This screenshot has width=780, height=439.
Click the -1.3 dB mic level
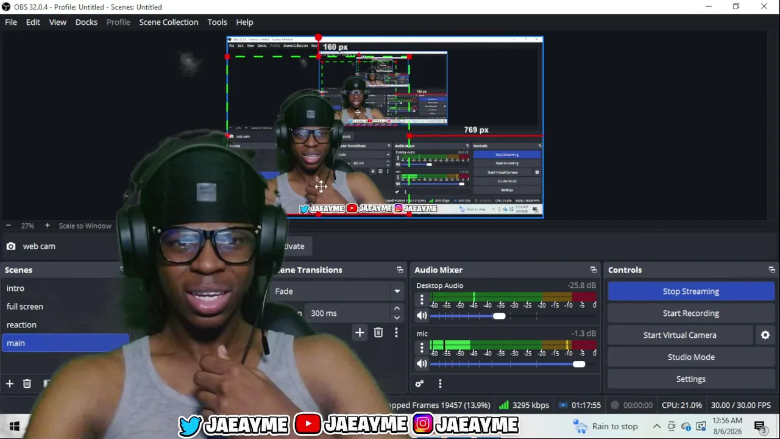583,334
